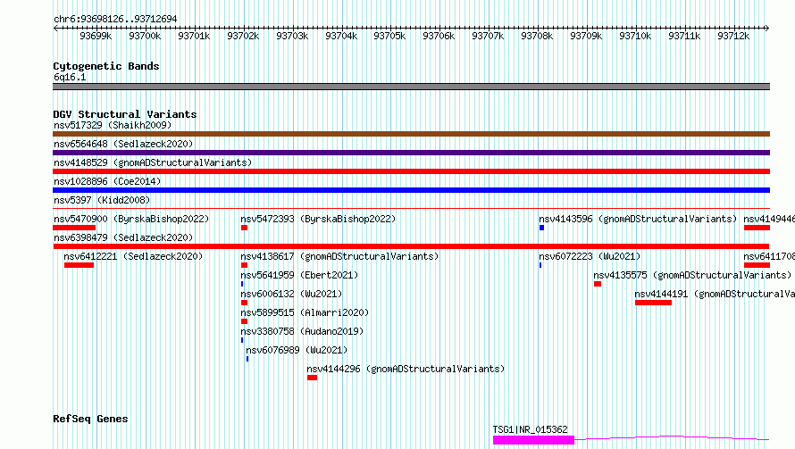Click the nsv5641959 (Ebert2021) label
Screen dimensions: 795x449
coord(299,275)
